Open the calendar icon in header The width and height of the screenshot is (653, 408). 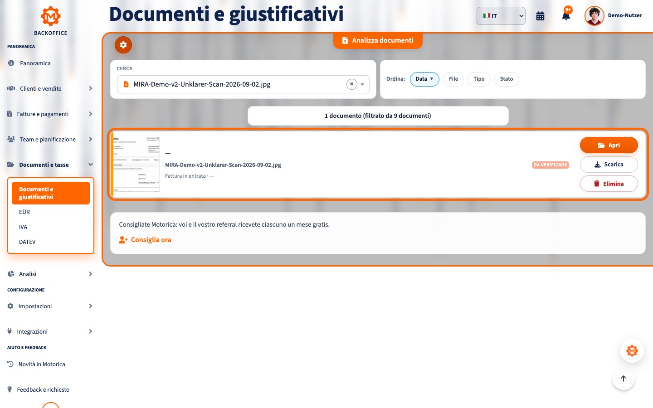(540, 16)
